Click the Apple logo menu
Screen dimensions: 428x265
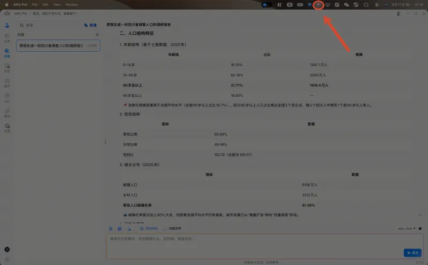click(x=6, y=5)
